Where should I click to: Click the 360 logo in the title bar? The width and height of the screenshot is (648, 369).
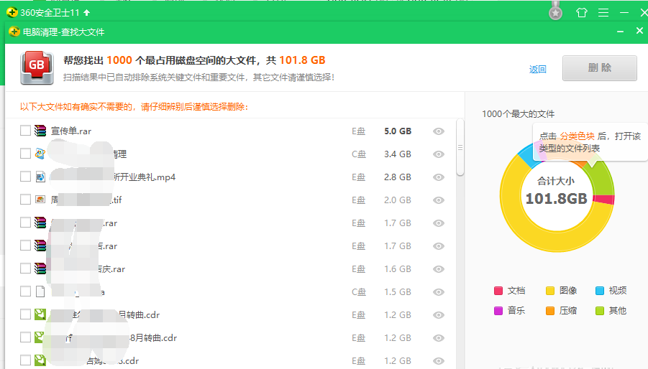pos(12,13)
